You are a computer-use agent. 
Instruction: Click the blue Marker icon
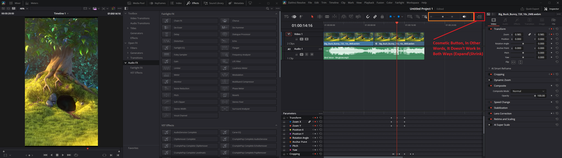(x=398, y=17)
